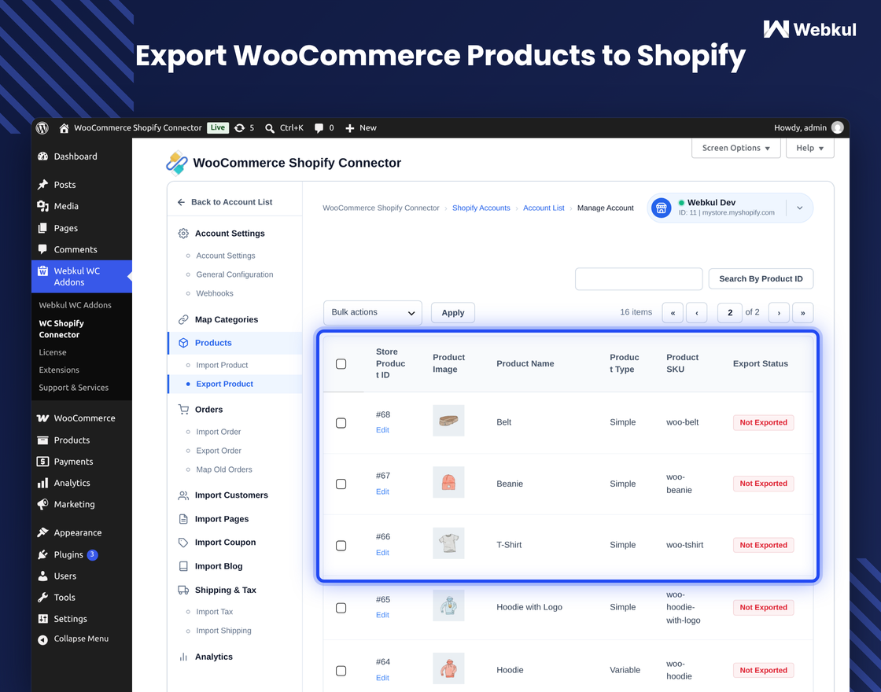The height and width of the screenshot is (692, 881).
Task: Check the Hoodie #64 row checkbox
Action: pyautogui.click(x=341, y=671)
